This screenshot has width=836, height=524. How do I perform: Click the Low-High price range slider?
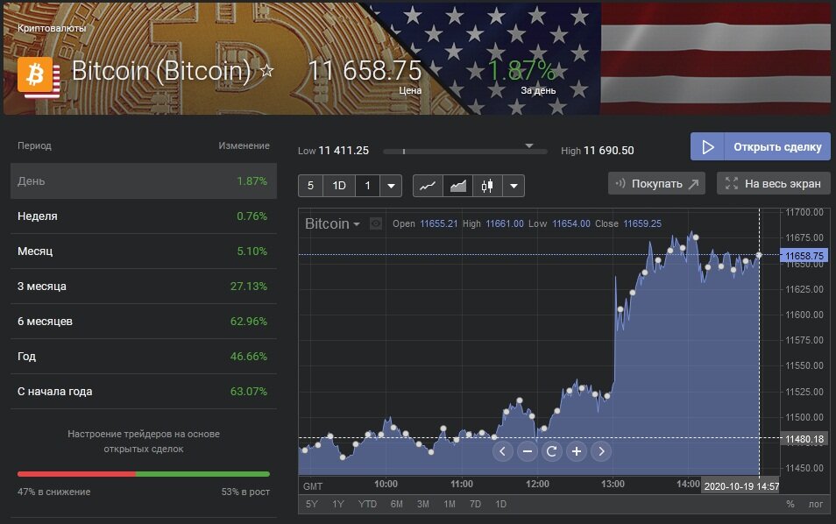click(464, 151)
